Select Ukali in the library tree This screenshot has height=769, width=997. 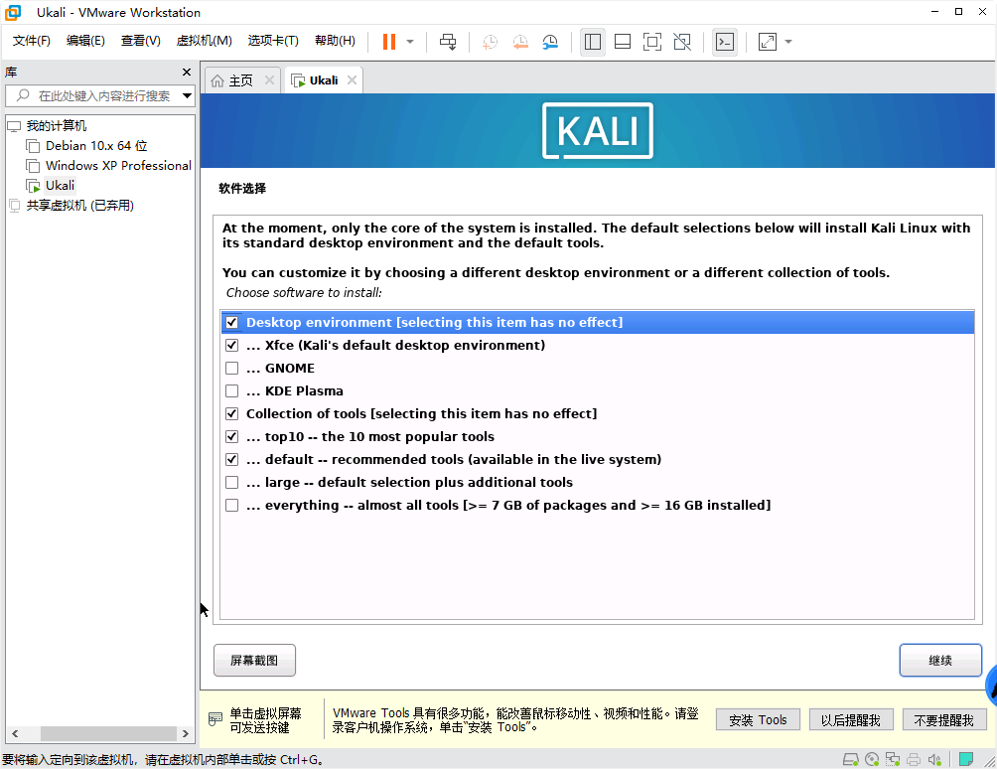[x=60, y=185]
